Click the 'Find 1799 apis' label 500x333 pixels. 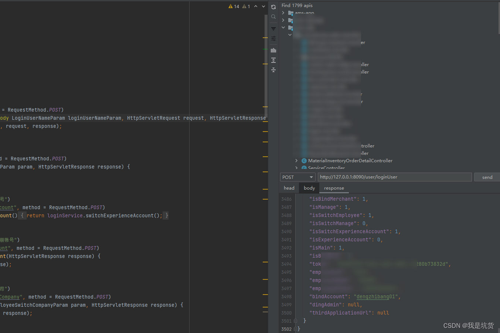pyautogui.click(x=297, y=6)
